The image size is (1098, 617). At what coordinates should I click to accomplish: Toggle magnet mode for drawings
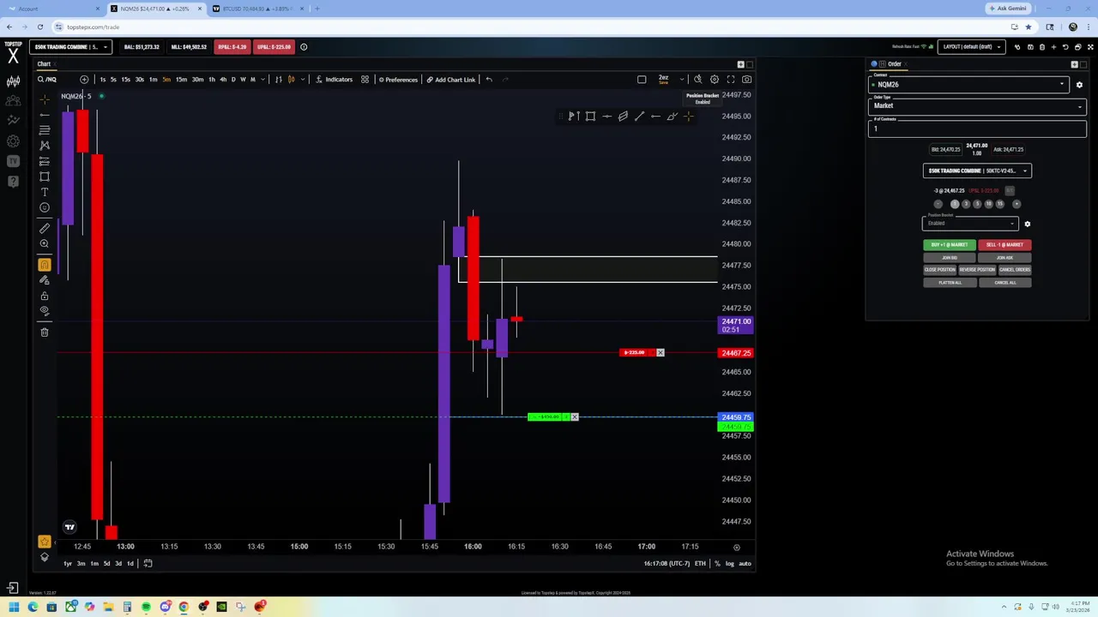pyautogui.click(x=45, y=265)
